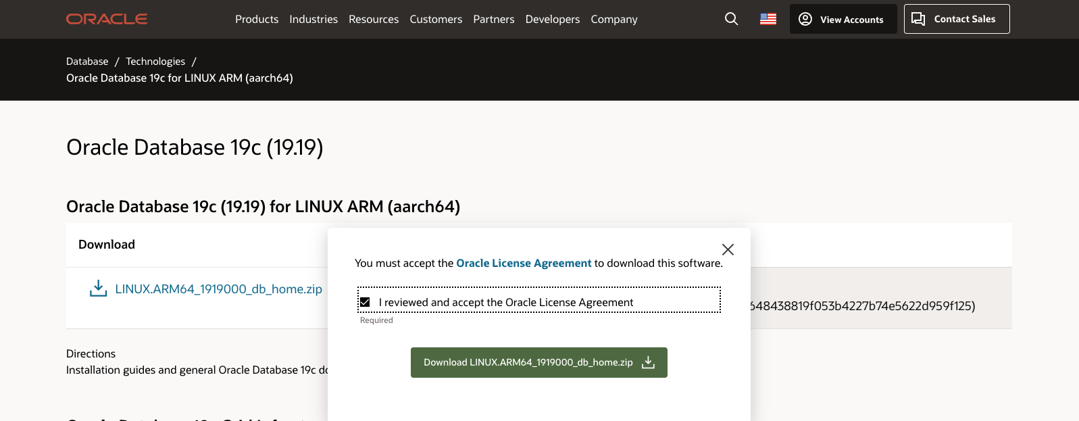Viewport: 1079px width, 421px height.
Task: Open the Products menu
Action: tap(257, 19)
